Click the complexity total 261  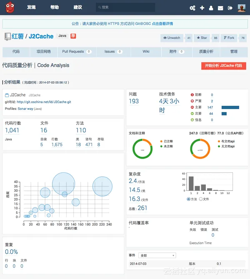[x=142, y=208]
